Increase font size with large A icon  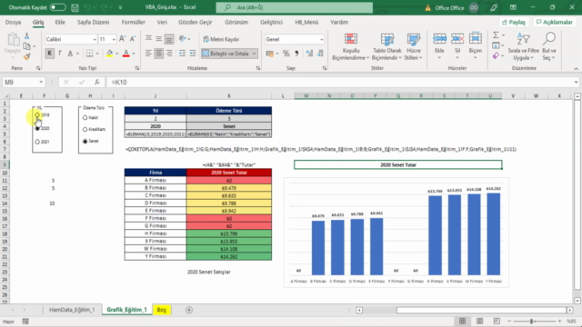coord(122,39)
